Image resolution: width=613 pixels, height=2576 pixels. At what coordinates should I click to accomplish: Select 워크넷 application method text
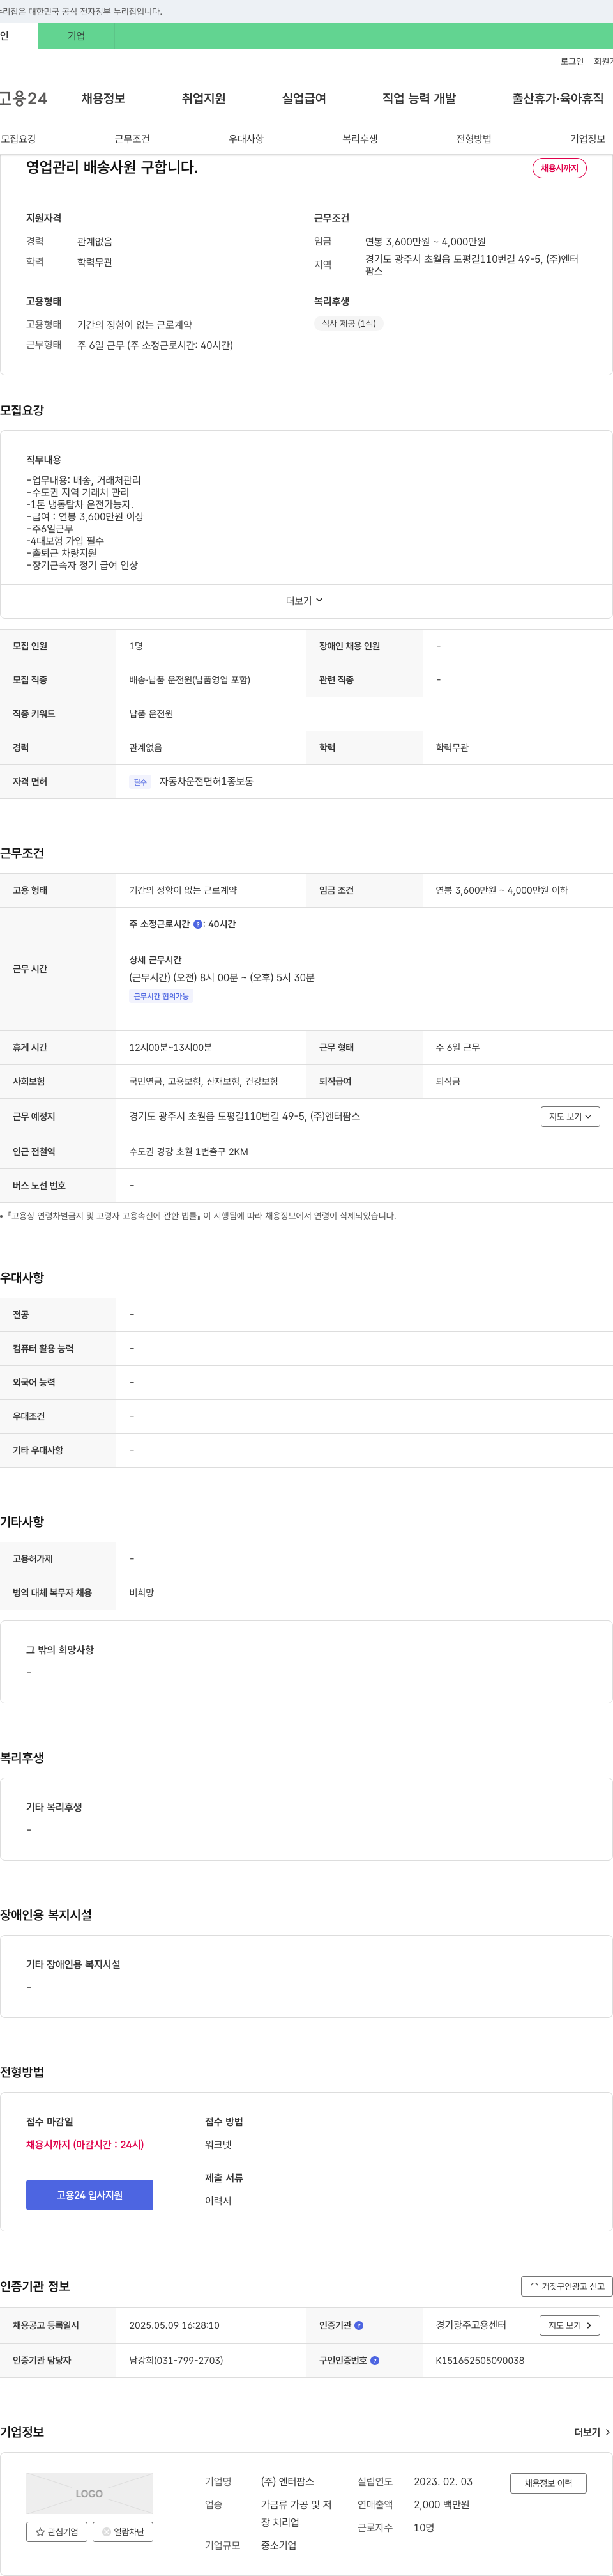point(218,2144)
